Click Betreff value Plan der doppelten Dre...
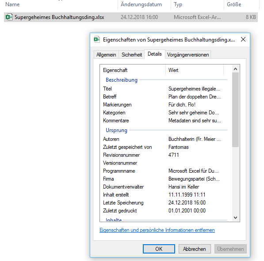This screenshot has width=264, height=261. [194, 97]
